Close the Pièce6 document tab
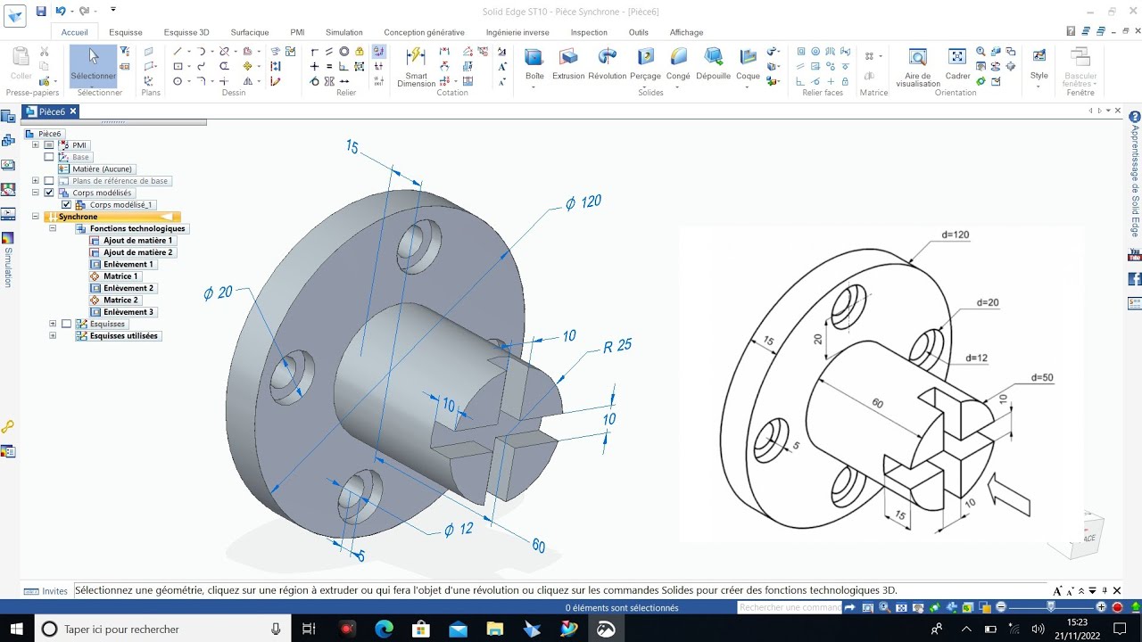 coord(73,111)
